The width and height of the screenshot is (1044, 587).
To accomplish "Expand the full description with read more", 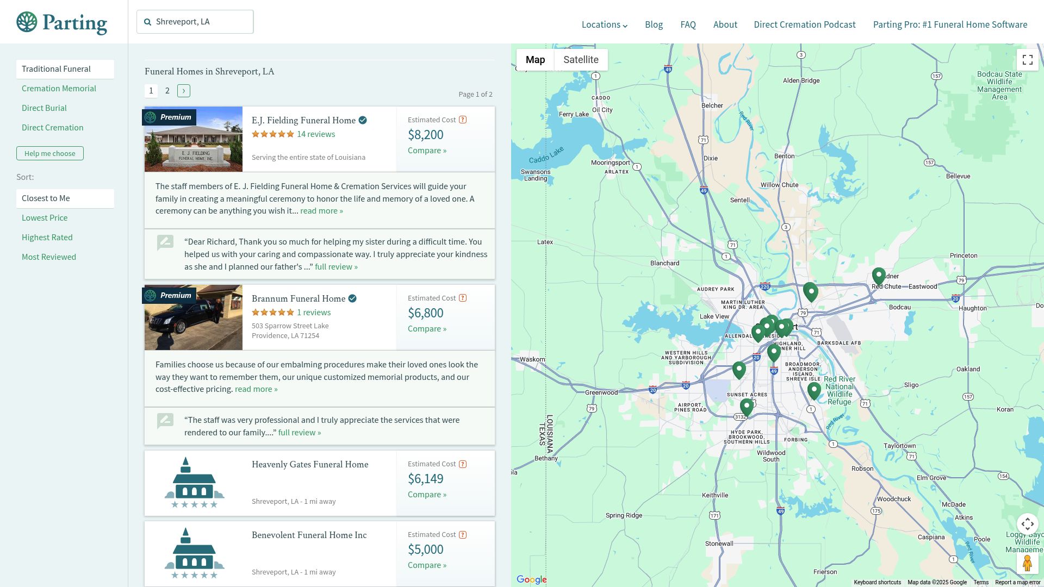I will (x=321, y=210).
